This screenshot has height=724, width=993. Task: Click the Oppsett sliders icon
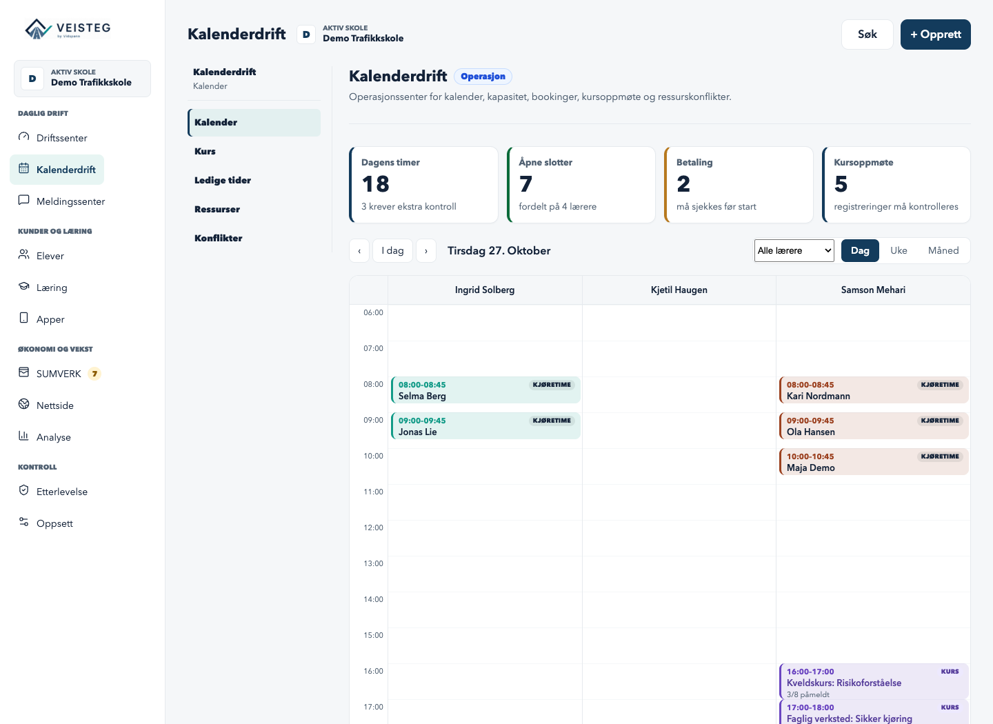(x=24, y=523)
